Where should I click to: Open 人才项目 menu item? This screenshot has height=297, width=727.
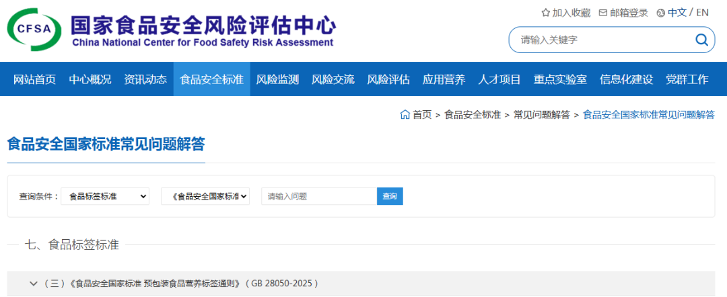point(499,79)
